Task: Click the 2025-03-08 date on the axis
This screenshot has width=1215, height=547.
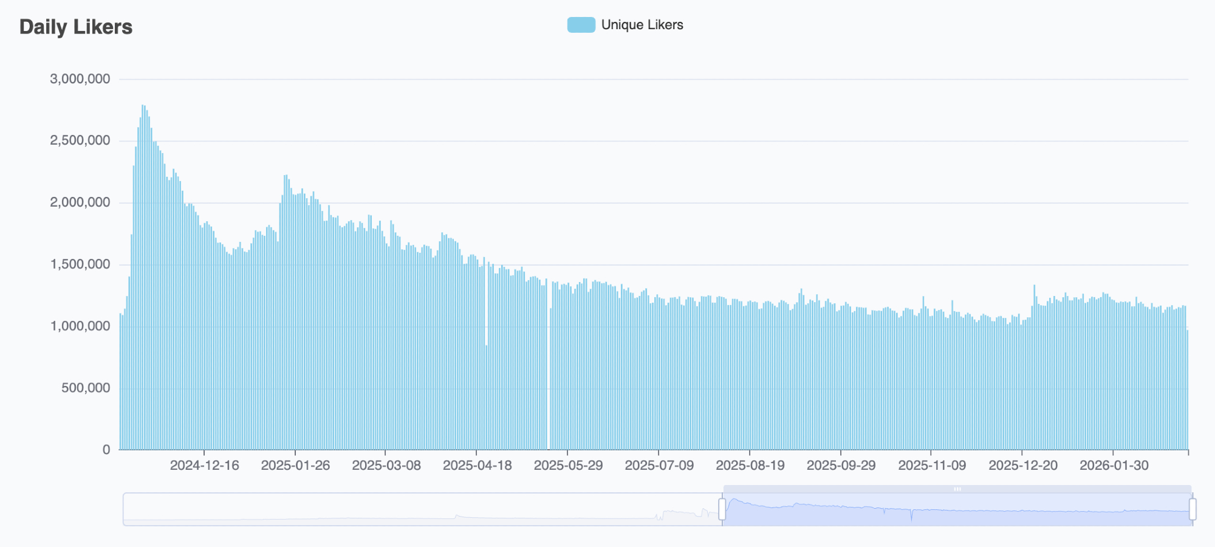Action: [x=386, y=466]
